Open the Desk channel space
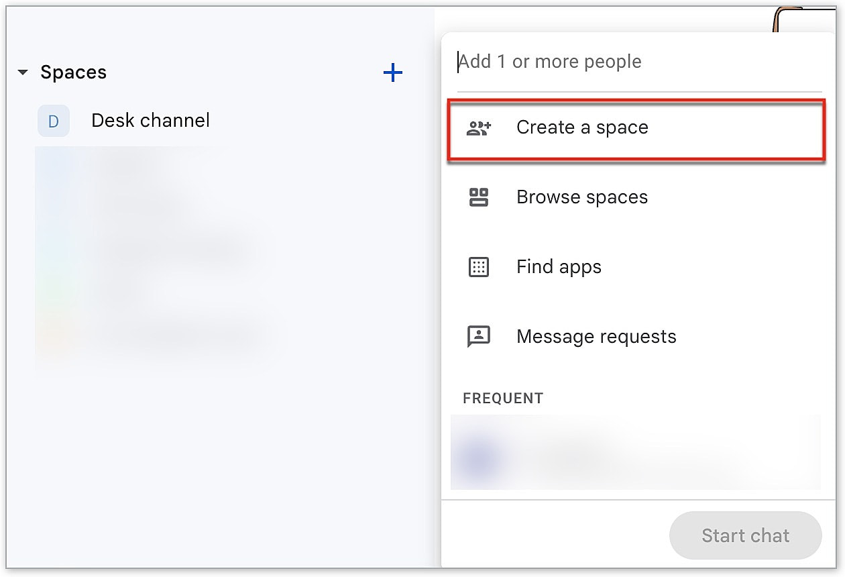845x577 pixels. click(x=150, y=121)
